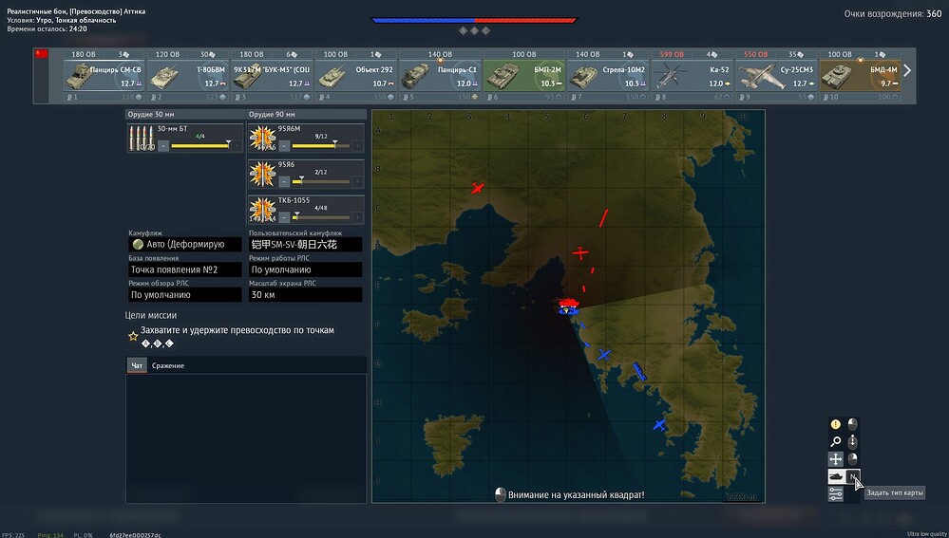Click the 95Я6М missile icon

click(x=262, y=139)
